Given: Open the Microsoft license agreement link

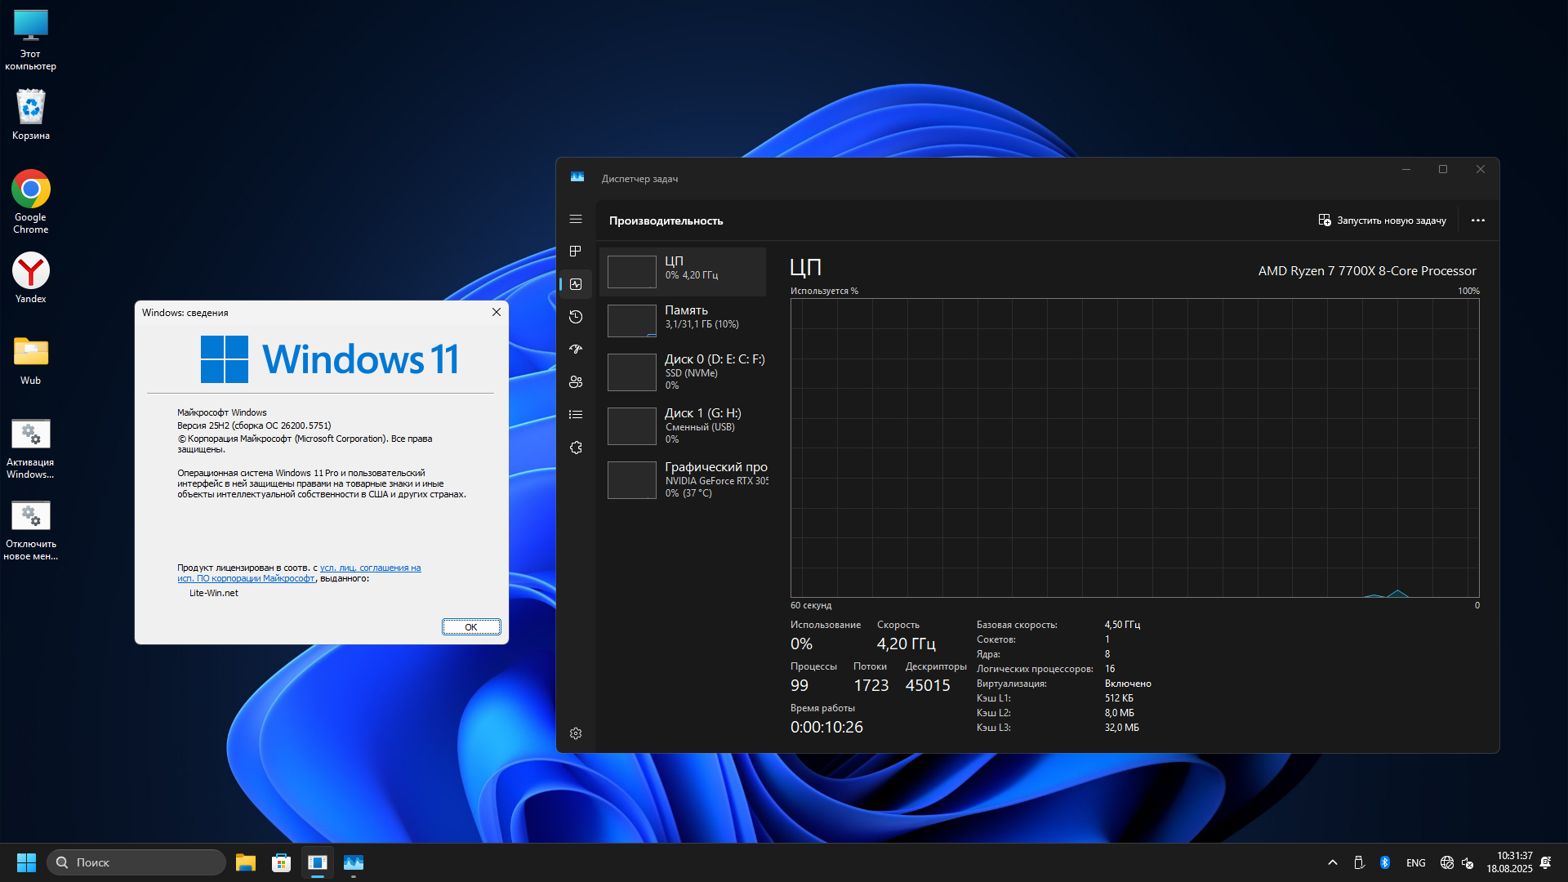Looking at the screenshot, I should tap(369, 567).
